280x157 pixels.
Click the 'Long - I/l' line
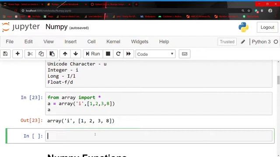point(61,76)
